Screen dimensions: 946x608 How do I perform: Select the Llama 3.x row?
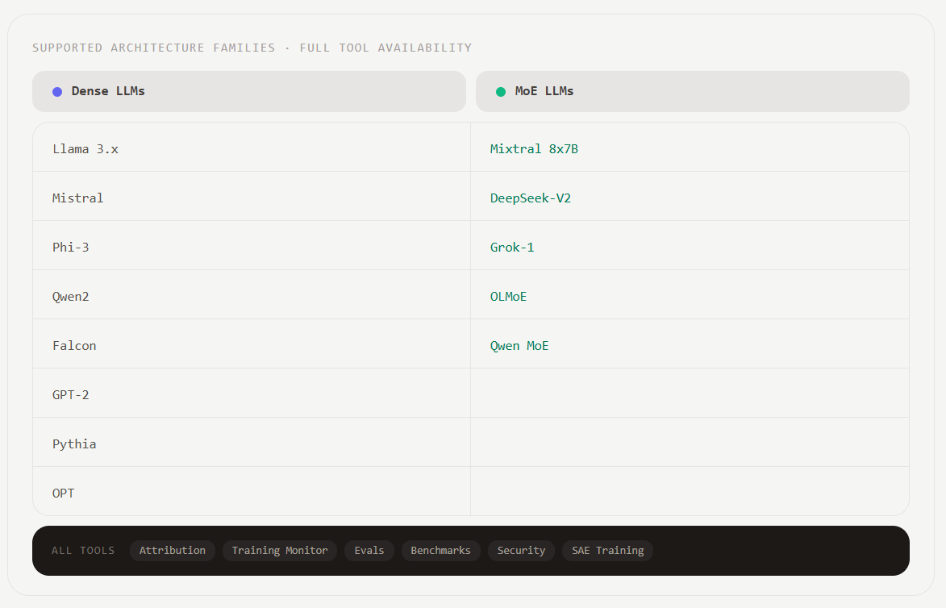(x=252, y=148)
